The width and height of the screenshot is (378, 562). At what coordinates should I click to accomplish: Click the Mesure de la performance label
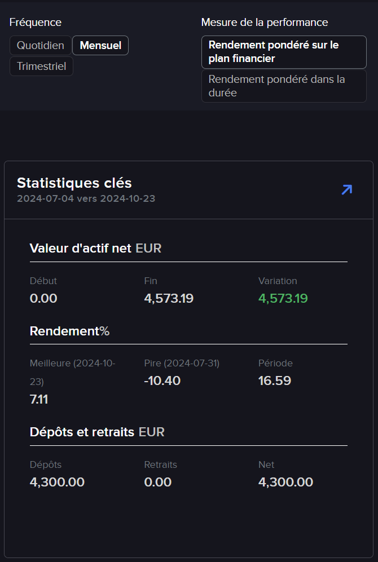pyautogui.click(x=265, y=22)
